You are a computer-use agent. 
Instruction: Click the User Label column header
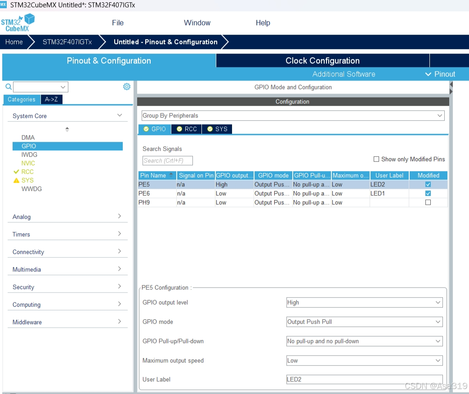389,175
